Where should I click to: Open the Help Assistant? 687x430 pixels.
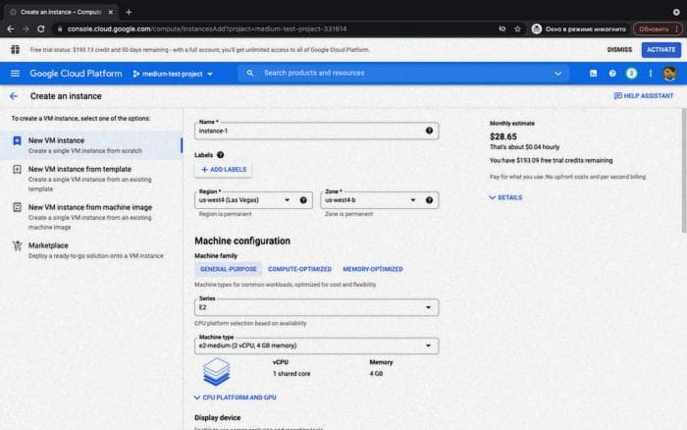(x=644, y=96)
